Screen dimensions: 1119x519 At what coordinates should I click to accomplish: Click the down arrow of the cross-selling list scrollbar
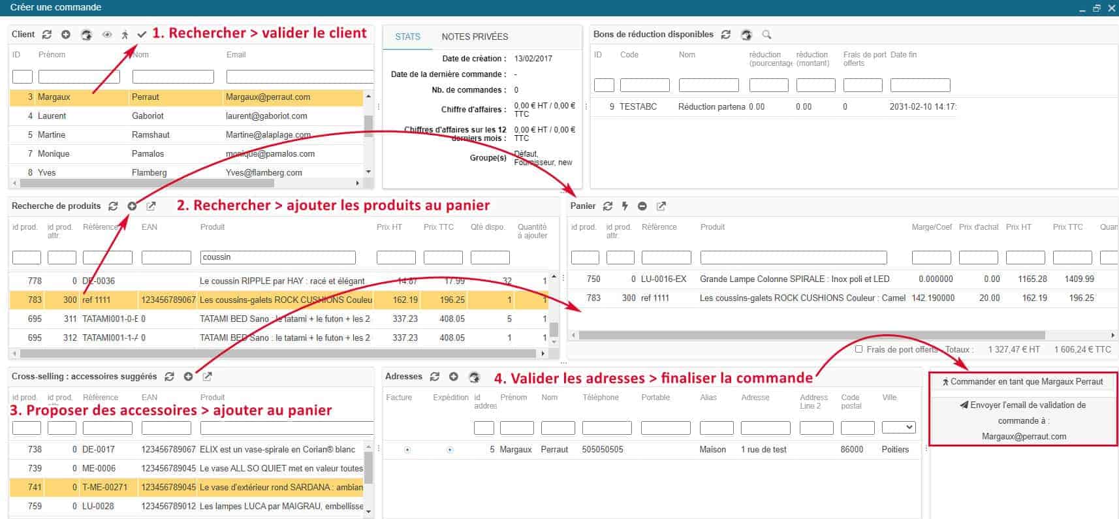pos(369,511)
